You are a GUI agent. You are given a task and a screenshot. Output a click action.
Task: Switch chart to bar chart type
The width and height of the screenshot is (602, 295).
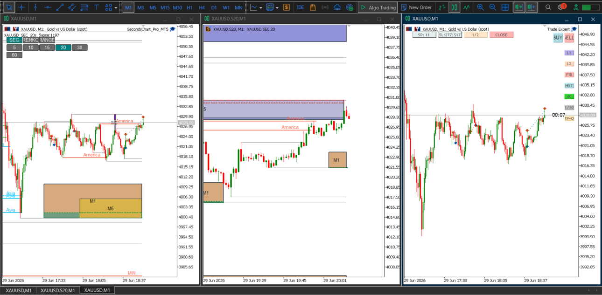(442, 7)
